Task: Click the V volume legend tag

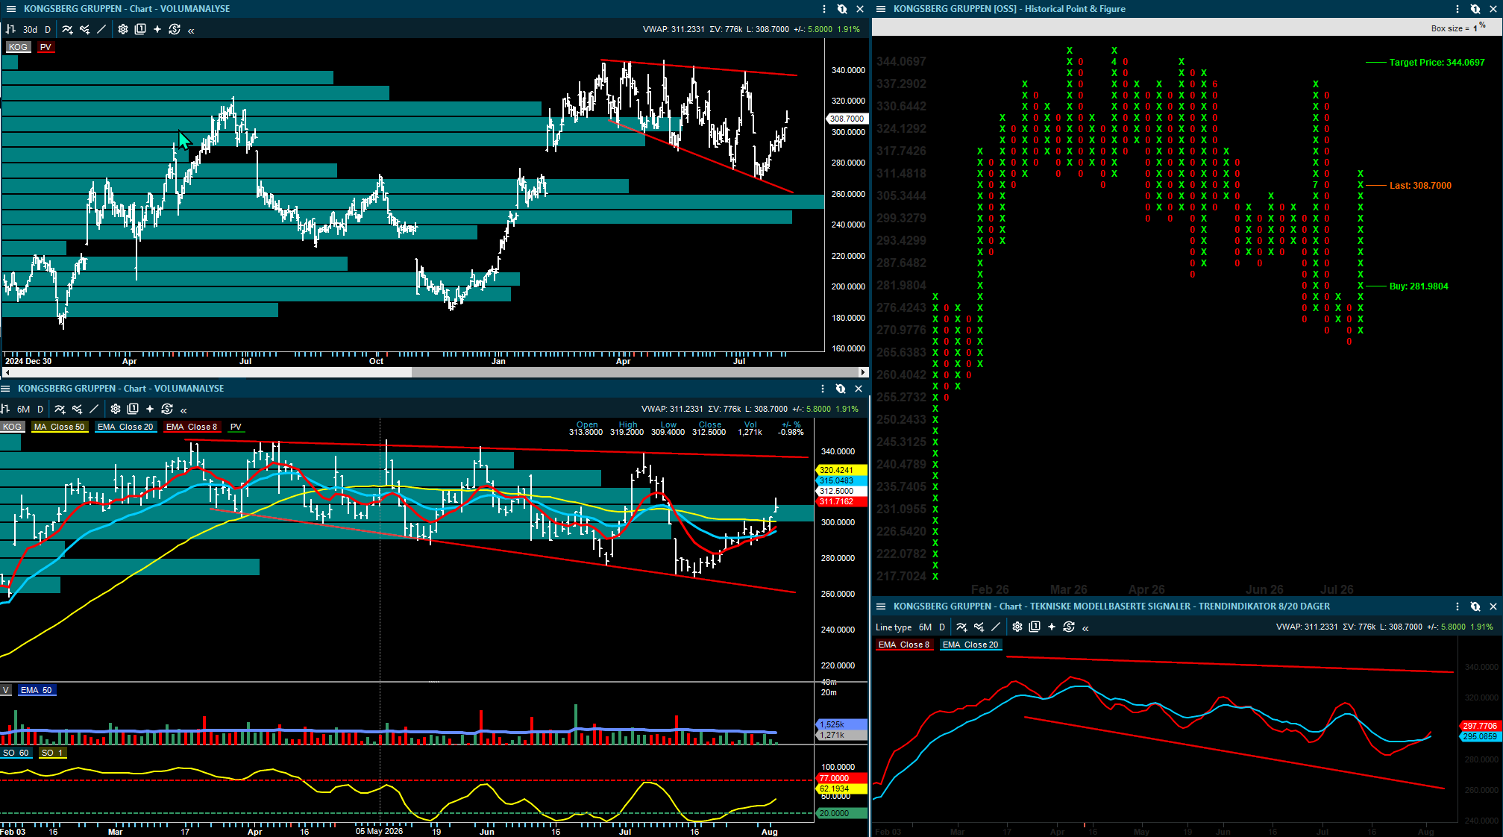Action: (6, 690)
